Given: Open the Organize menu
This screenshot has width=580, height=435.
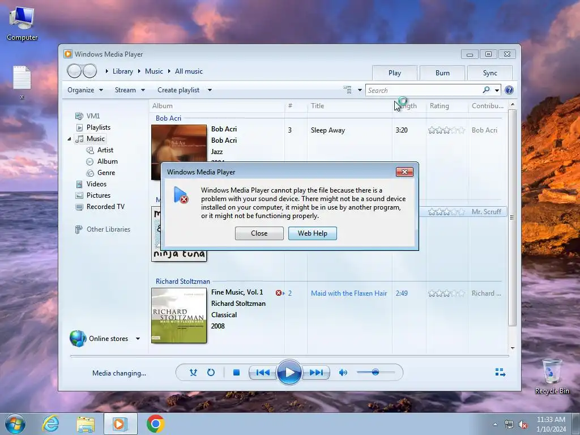Looking at the screenshot, I should [85, 90].
